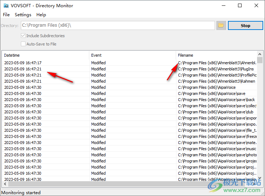The height and width of the screenshot is (196, 265).
Task: Click the Stop button
Action: click(x=246, y=26)
